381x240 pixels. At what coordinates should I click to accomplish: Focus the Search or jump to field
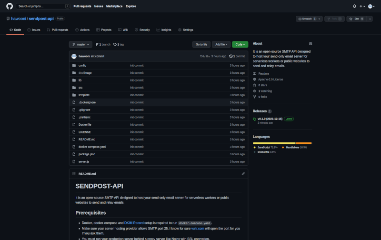tap(43, 6)
